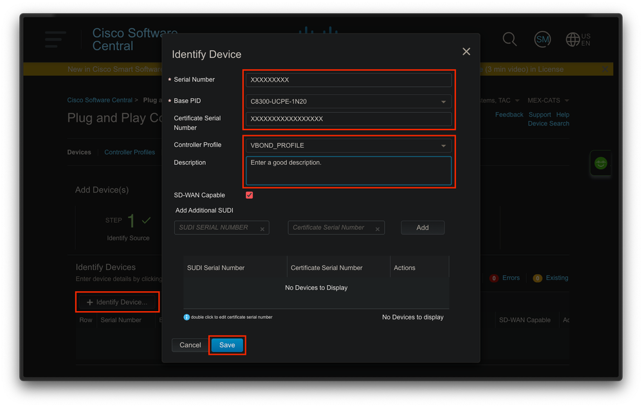Switch to the Controller Profiles tab
Image resolution: width=642 pixels, height=407 pixels.
(x=129, y=152)
